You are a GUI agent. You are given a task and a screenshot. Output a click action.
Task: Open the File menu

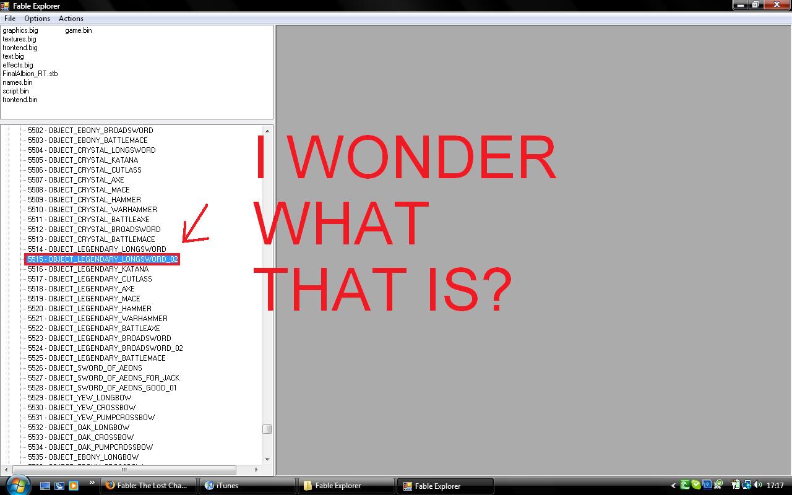10,19
